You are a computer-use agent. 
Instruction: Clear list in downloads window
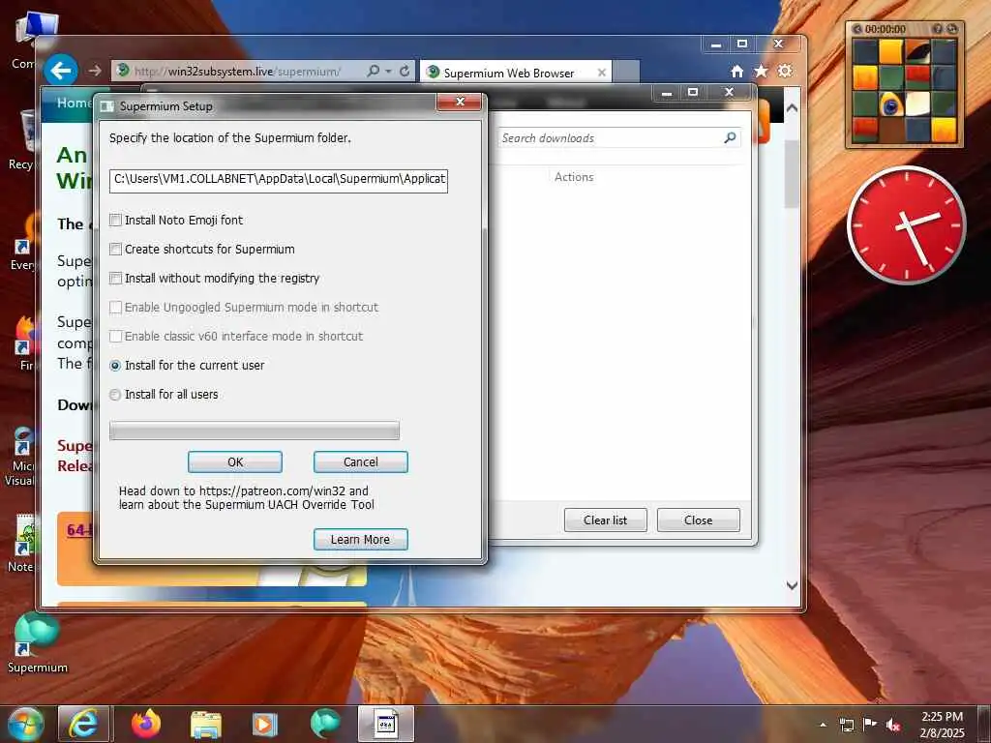pyautogui.click(x=606, y=520)
